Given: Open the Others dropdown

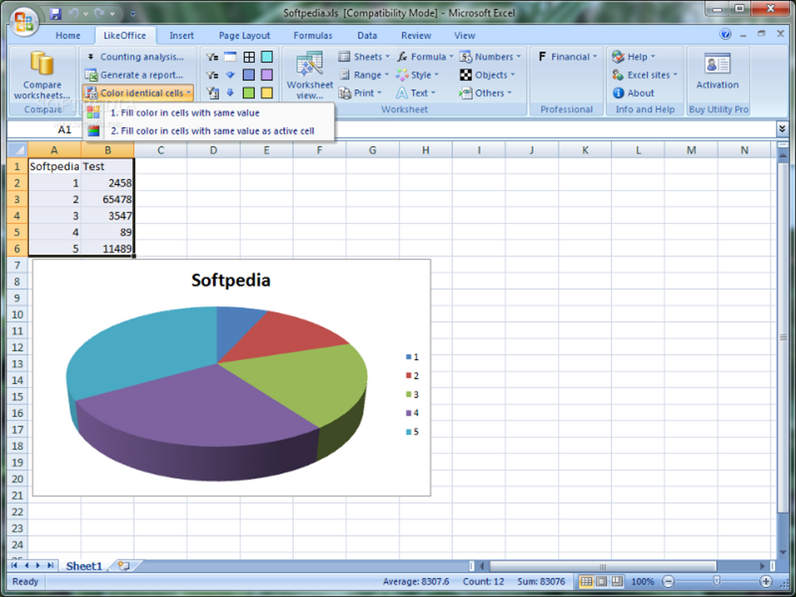Looking at the screenshot, I should pos(485,93).
